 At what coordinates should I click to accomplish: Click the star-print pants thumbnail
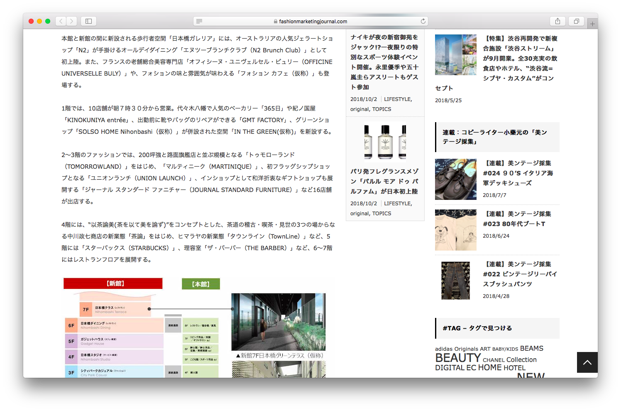[456, 281]
